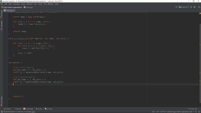Open the View menu
Viewport: 201px width, 113px height.
click(10, 4)
